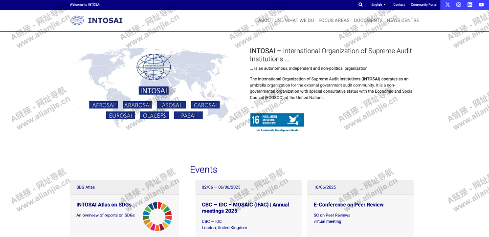Viewport: 489px width, 237px height.
Task: Open the DOCUMENTS menu
Action: coord(368,21)
